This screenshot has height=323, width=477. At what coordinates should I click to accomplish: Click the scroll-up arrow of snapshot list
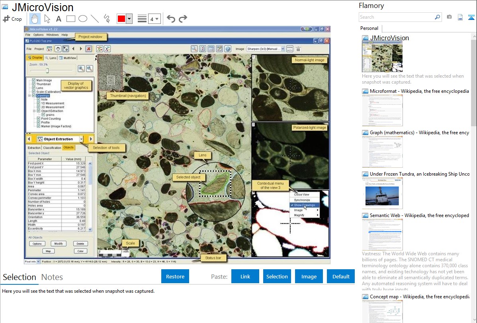(x=474, y=36)
